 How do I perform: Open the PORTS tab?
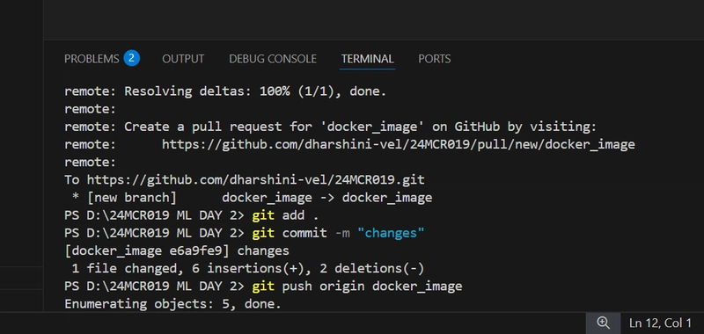pos(434,59)
